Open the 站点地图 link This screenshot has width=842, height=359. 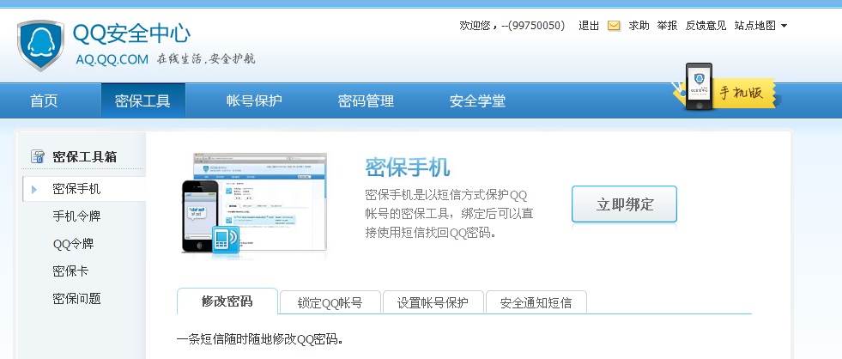click(755, 25)
